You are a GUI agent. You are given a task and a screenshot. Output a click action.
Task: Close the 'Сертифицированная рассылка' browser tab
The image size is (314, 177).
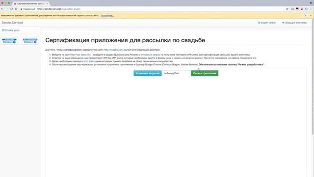(x=48, y=3)
